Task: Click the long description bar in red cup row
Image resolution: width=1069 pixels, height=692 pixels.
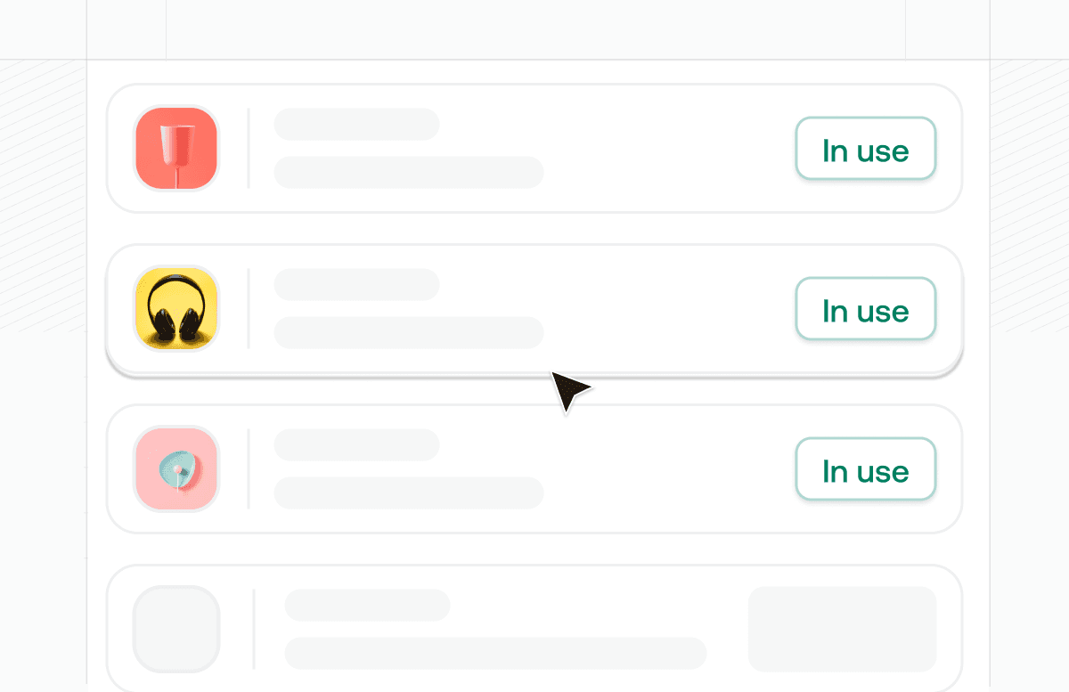Action: 409,172
